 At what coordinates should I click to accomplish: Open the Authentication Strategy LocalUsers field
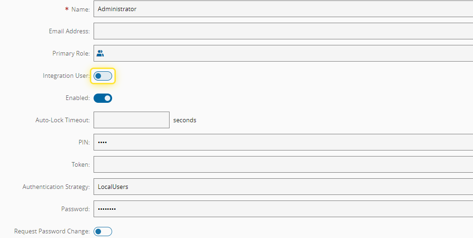283,187
